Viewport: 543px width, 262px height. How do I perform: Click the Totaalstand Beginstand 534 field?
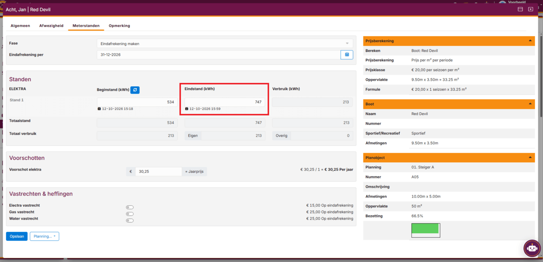(x=137, y=123)
